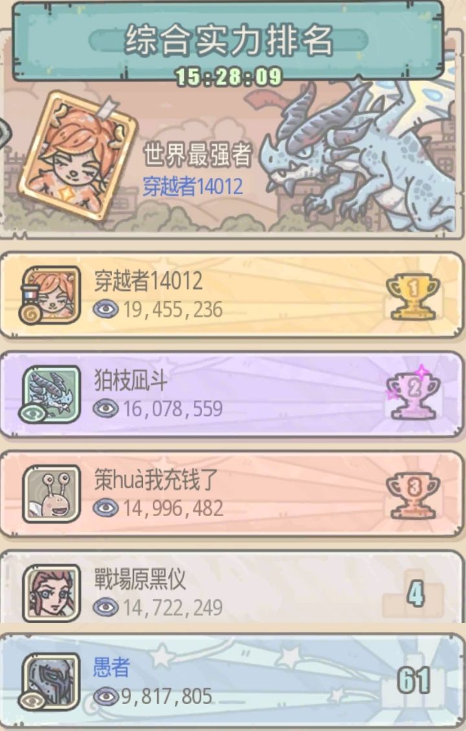The image size is (466, 731).
Task: Click the gold first-place trophy icon
Action: pos(413,297)
